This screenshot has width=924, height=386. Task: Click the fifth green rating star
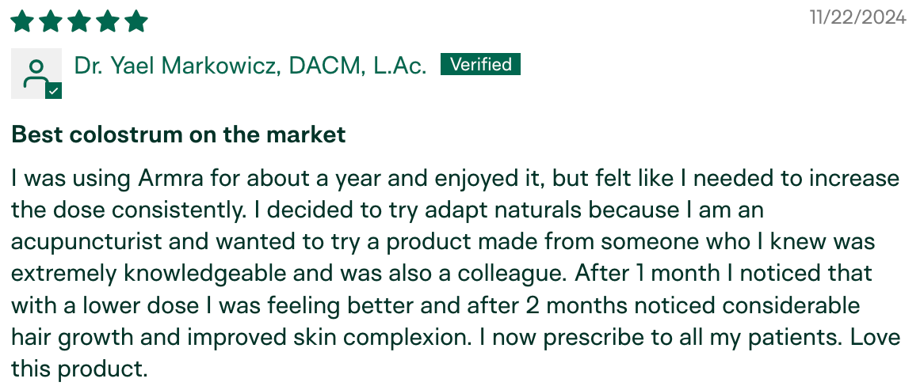(x=136, y=21)
